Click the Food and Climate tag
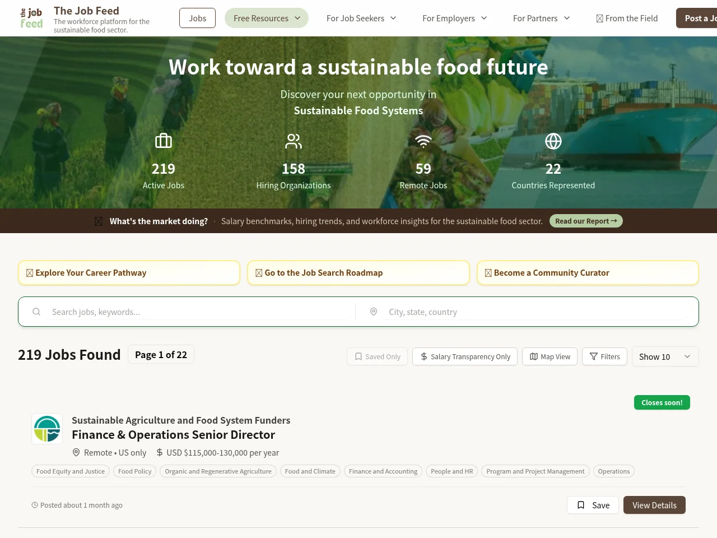This screenshot has height=538, width=717. (x=310, y=471)
